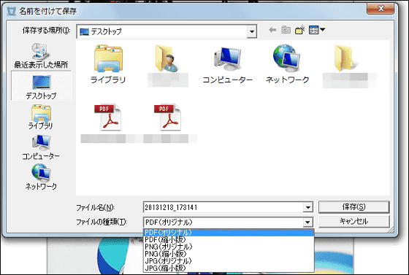This screenshot has width=409, height=275.
Task: Expand the ファイル名 history dropdown arrow
Action: click(308, 208)
